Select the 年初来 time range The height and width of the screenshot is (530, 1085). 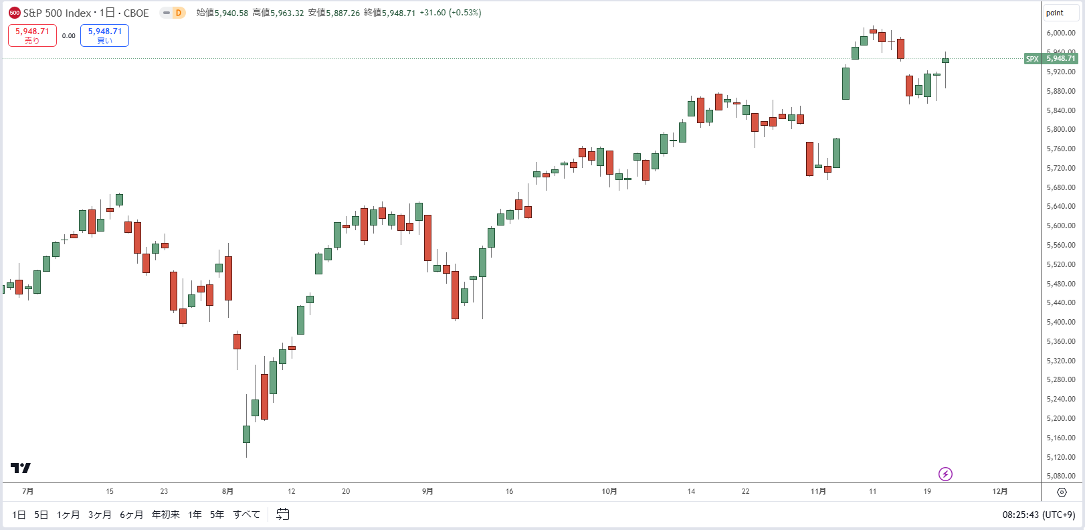(165, 515)
